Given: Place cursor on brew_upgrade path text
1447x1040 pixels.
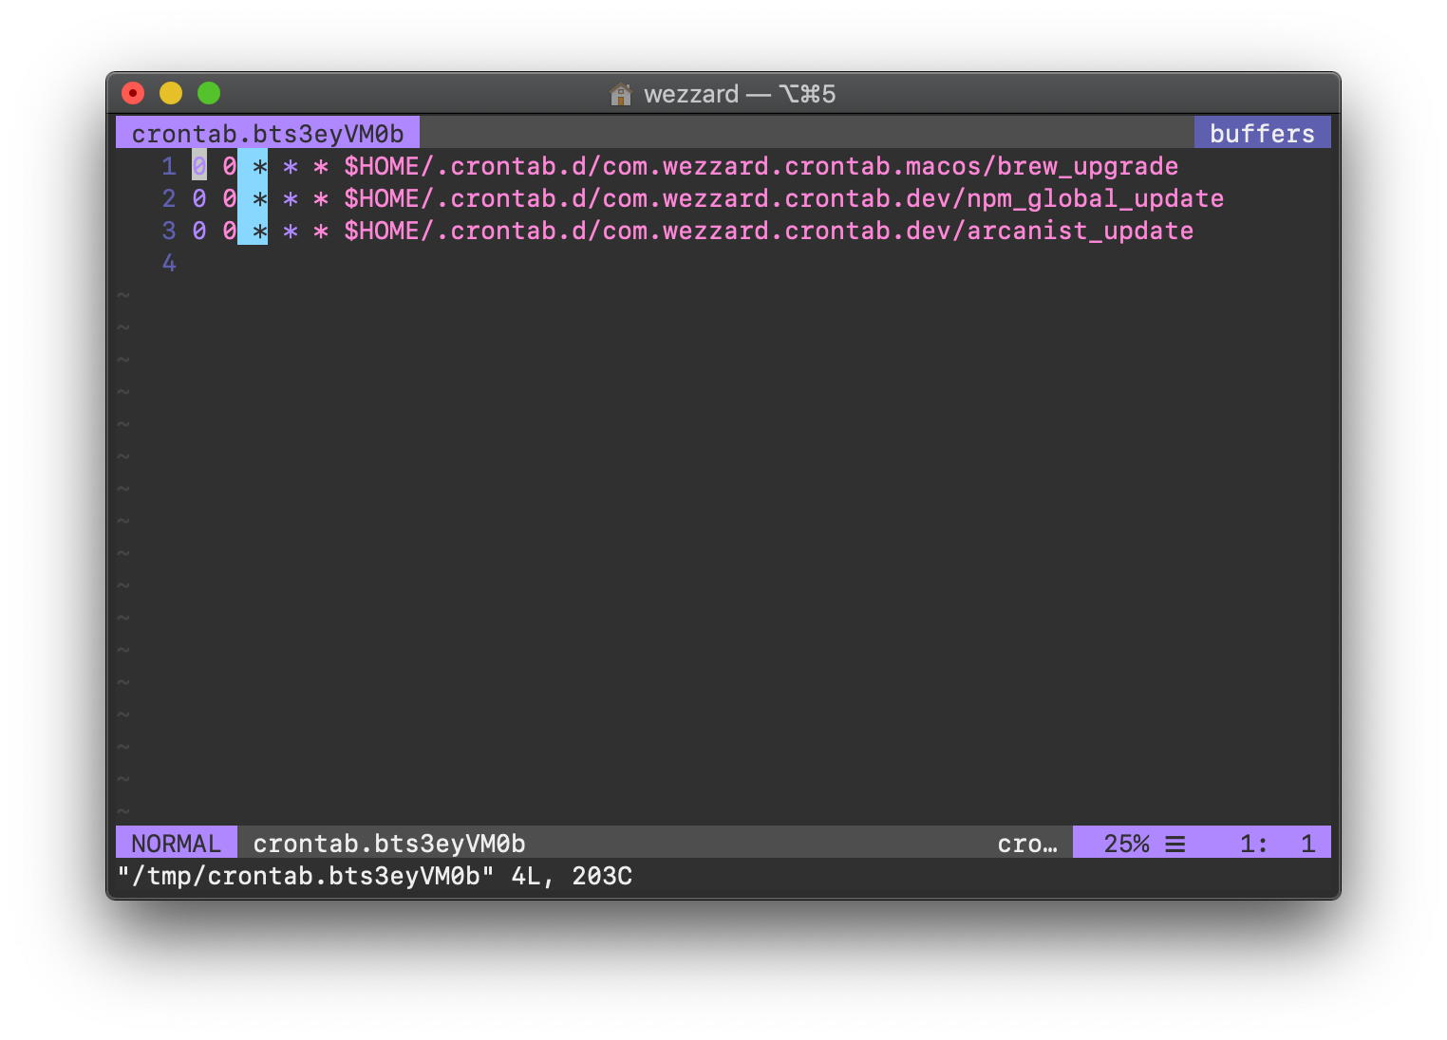Looking at the screenshot, I should (1087, 167).
